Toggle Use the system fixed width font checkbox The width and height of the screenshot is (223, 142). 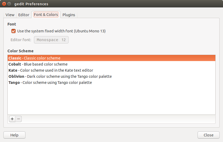tap(14, 31)
